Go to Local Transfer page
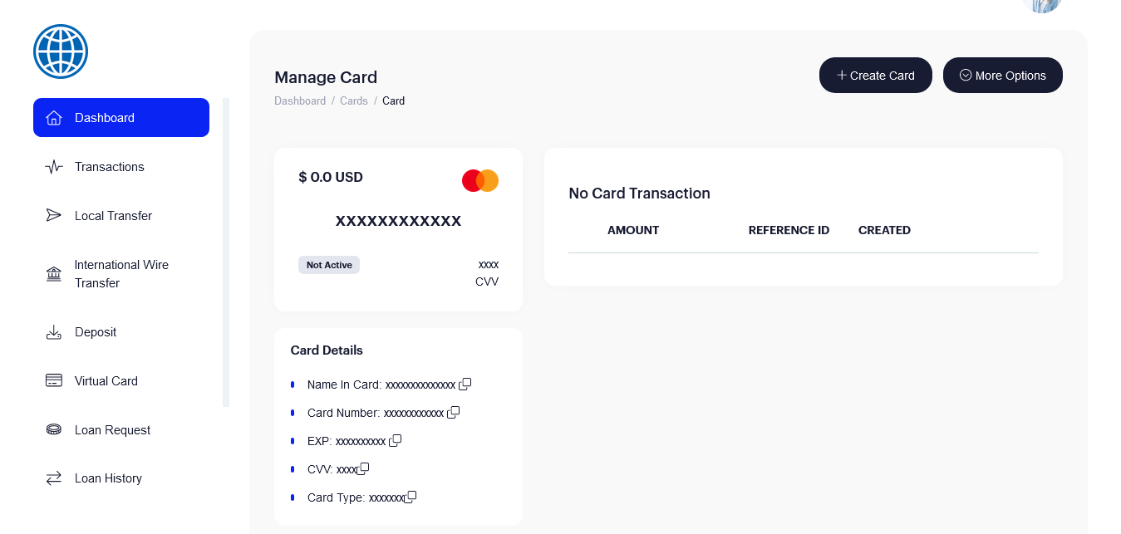Viewport: 1121px width, 534px height. pyautogui.click(x=113, y=216)
